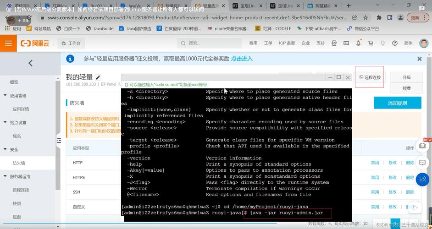Click 禁用 for the HTTP rule
The width and height of the screenshot is (432, 229).
click(375, 163)
